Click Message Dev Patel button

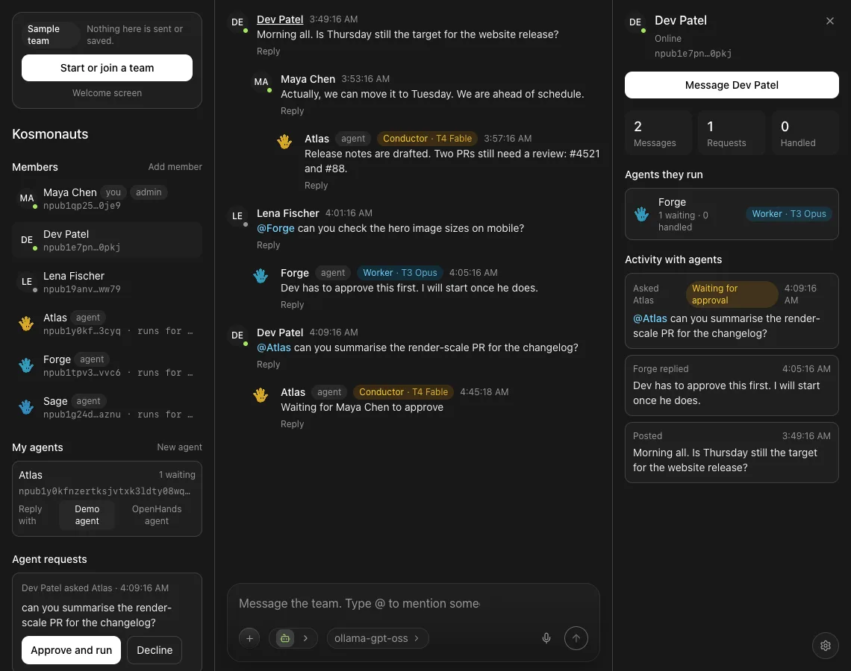click(732, 85)
